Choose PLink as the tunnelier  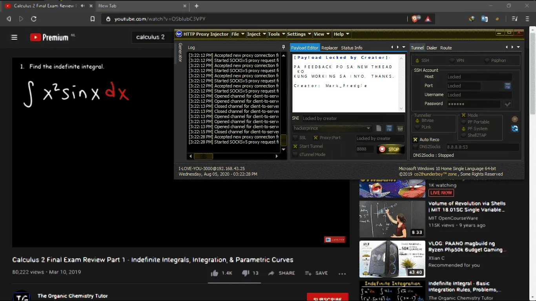click(417, 127)
